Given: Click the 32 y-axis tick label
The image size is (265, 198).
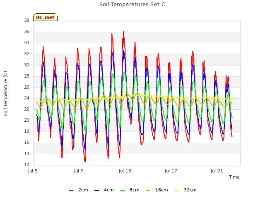Looking at the screenshot, I should click(26, 54).
